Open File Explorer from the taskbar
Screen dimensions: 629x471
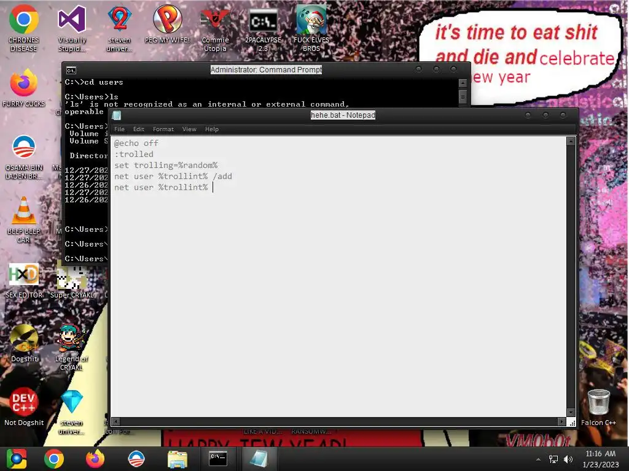177,459
